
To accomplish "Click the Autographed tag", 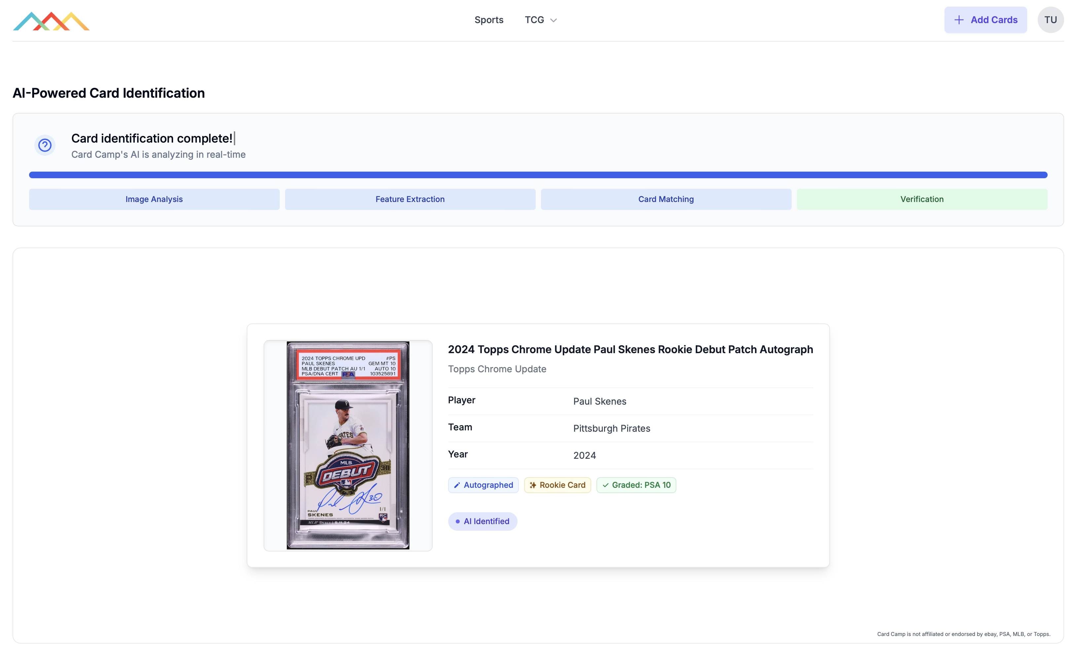I will [x=483, y=485].
